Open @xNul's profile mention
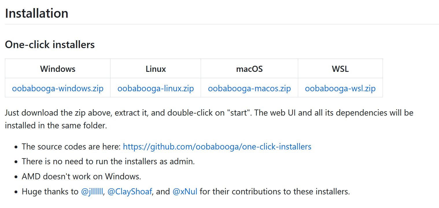 click(x=185, y=191)
